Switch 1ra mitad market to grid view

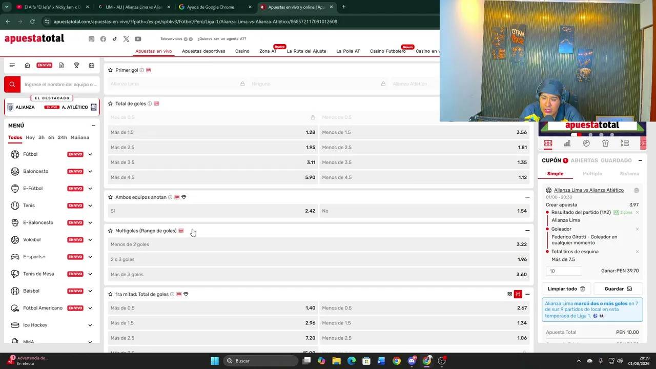[509, 294]
